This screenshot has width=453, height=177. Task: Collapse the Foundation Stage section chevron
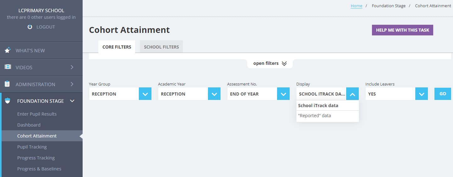tap(72, 101)
